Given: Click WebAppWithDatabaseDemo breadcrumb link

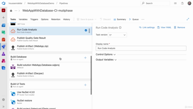Looking at the screenshot, I should [41, 3].
